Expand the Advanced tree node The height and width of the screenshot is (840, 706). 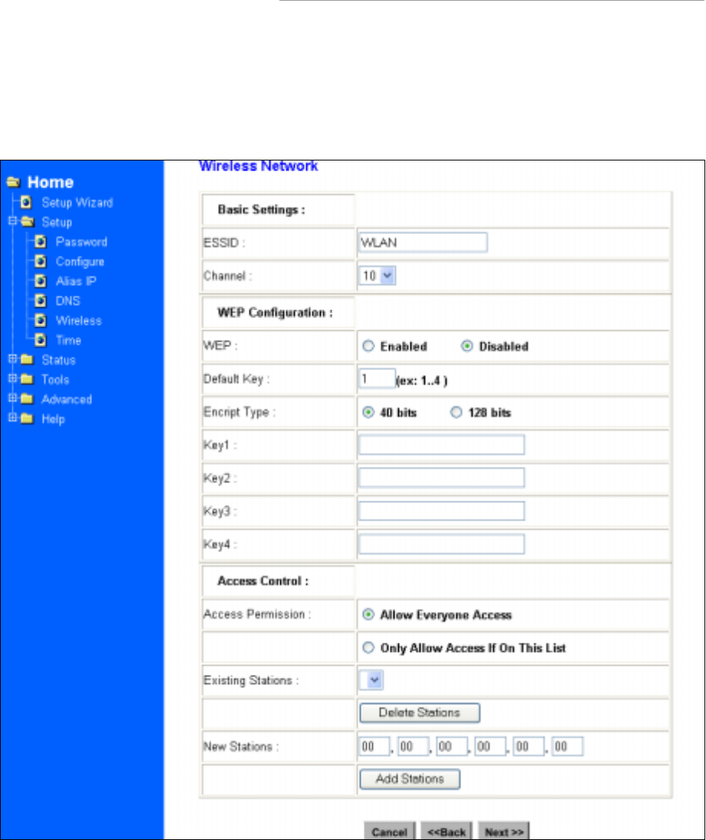click(12, 398)
